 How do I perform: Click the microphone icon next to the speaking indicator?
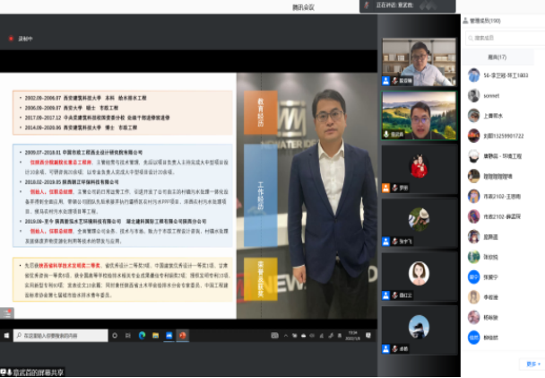366,5
